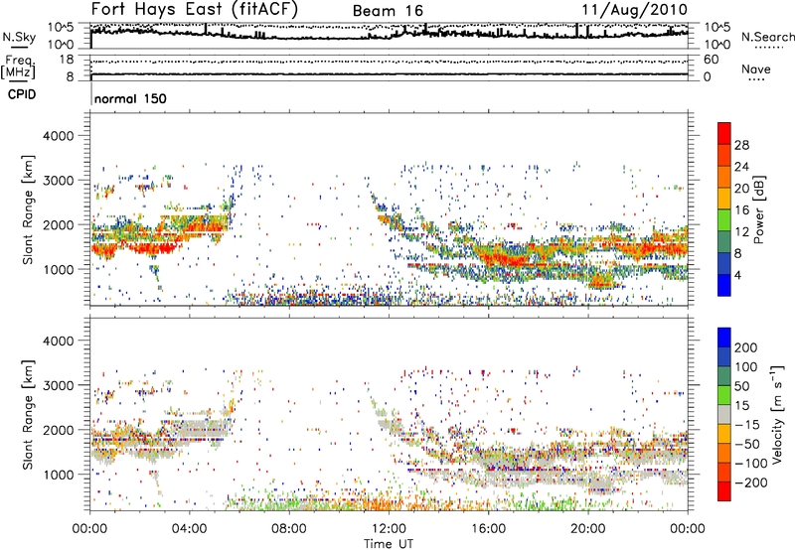Select the '04:00' time axis label
The height and width of the screenshot is (550, 795).
190,529
